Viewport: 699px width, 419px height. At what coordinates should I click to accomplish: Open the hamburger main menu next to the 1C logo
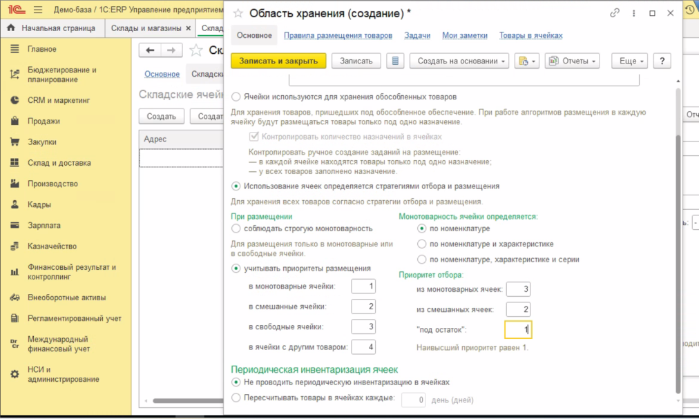(x=38, y=10)
